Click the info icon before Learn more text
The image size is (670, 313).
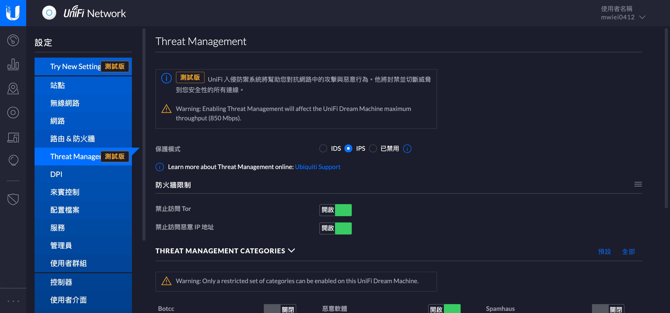click(x=160, y=167)
